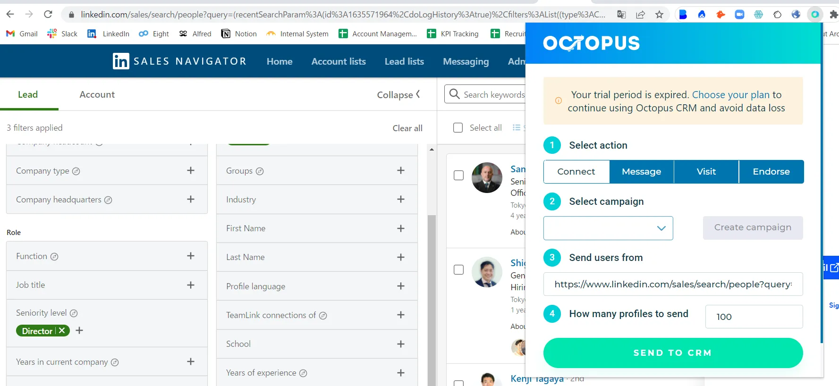Go to Sales Navigator Home

coord(280,61)
